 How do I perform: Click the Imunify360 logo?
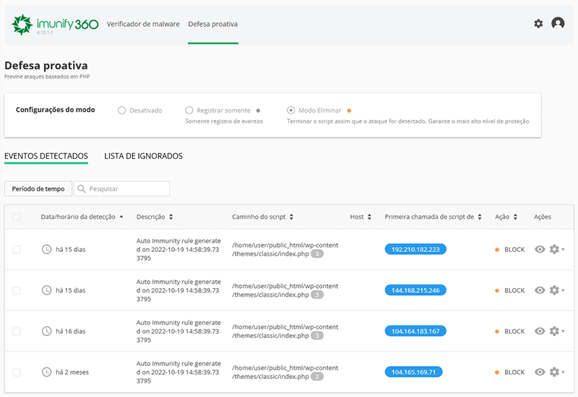(55, 25)
